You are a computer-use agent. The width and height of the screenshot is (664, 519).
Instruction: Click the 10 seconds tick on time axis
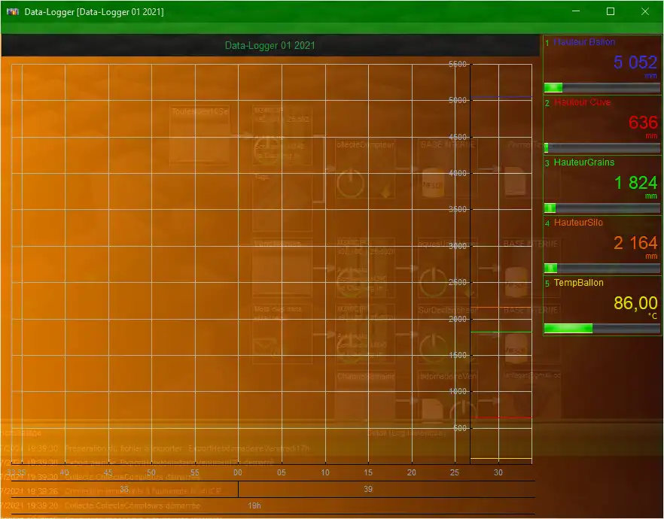coord(325,472)
